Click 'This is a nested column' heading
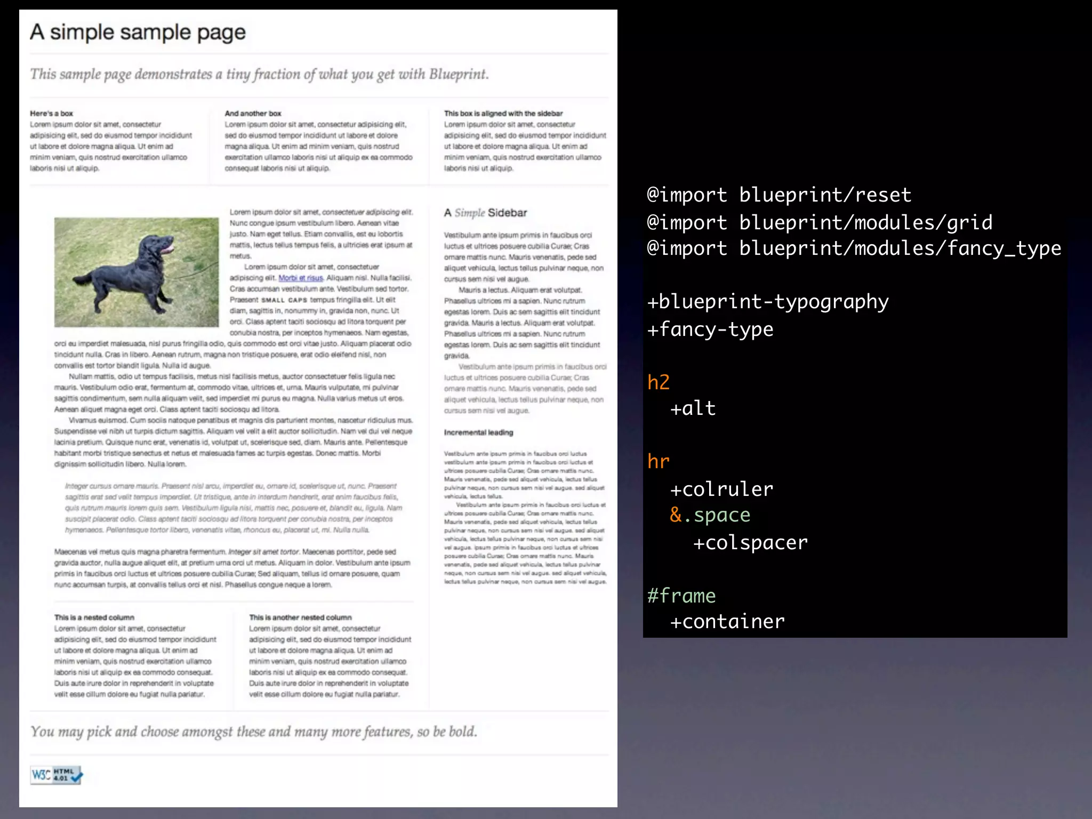Screen dimensions: 1092x819 click(x=94, y=617)
